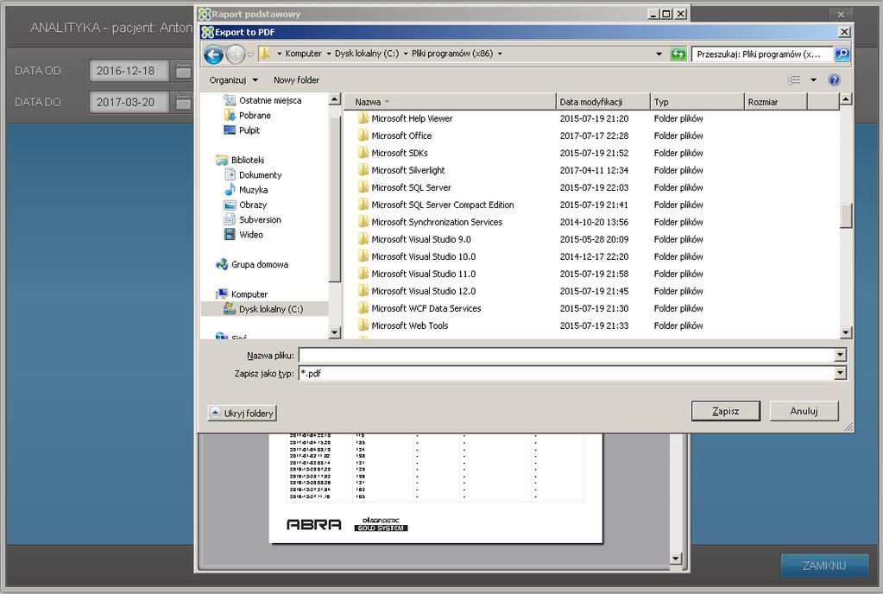This screenshot has width=883, height=594.
Task: Sort by the Typ column header
Action: tap(697, 102)
